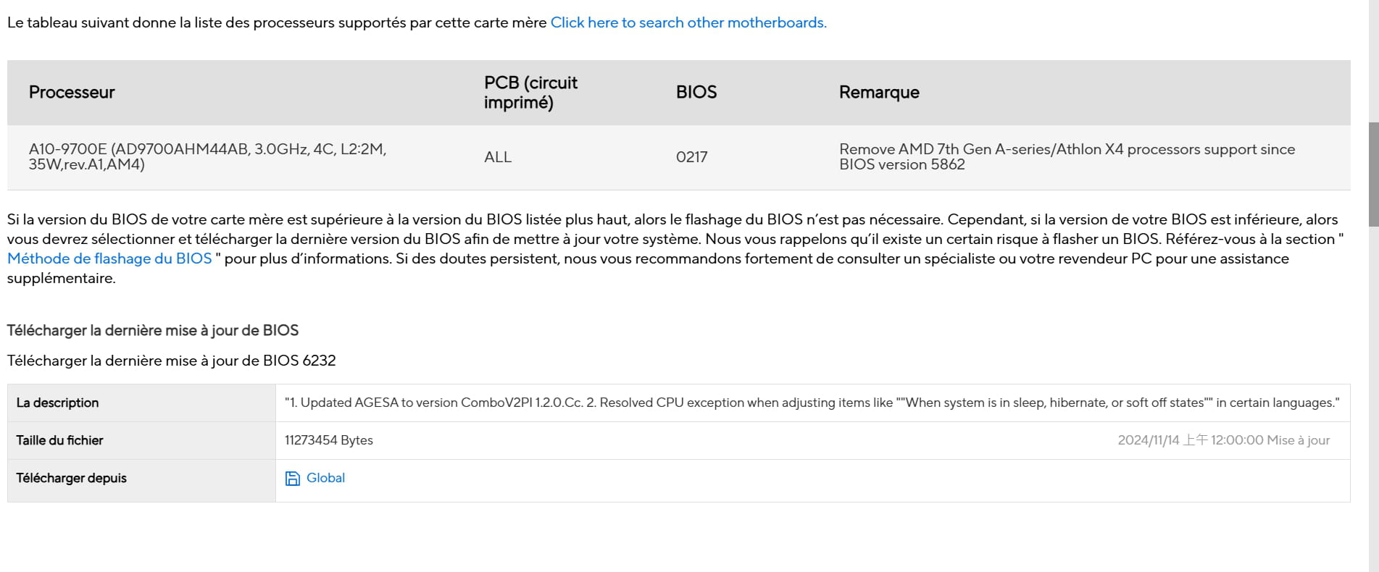This screenshot has width=1379, height=572.
Task: Click the 'Télécharger depuis' row label
Action: 71,478
